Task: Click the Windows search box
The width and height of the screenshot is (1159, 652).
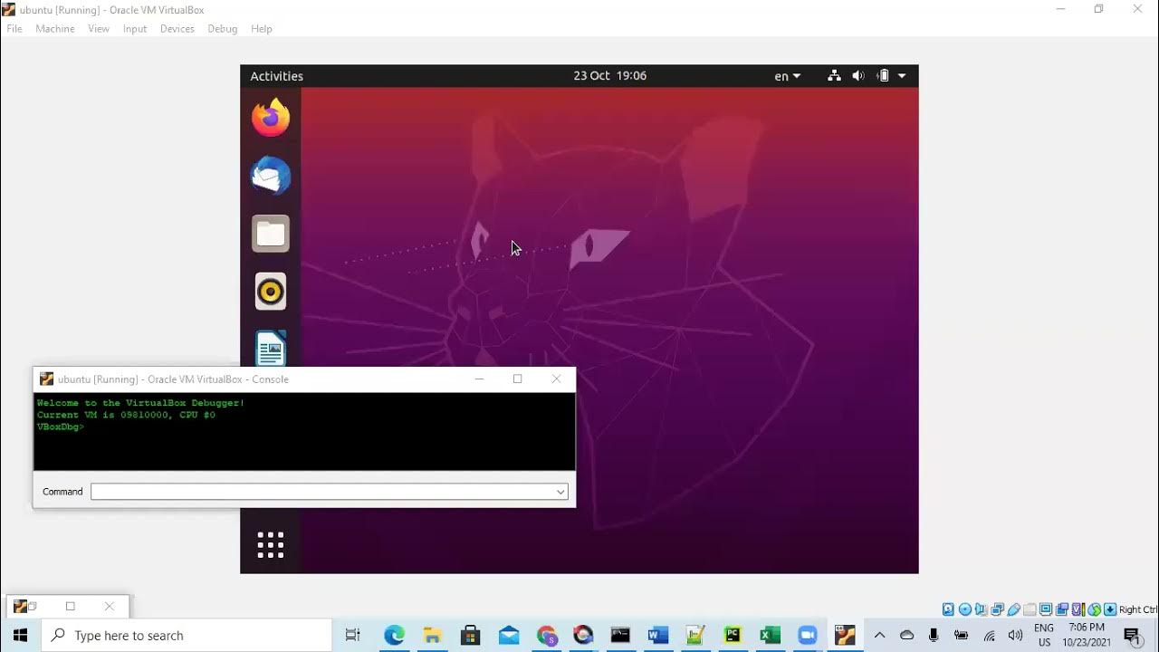Action: click(x=187, y=636)
